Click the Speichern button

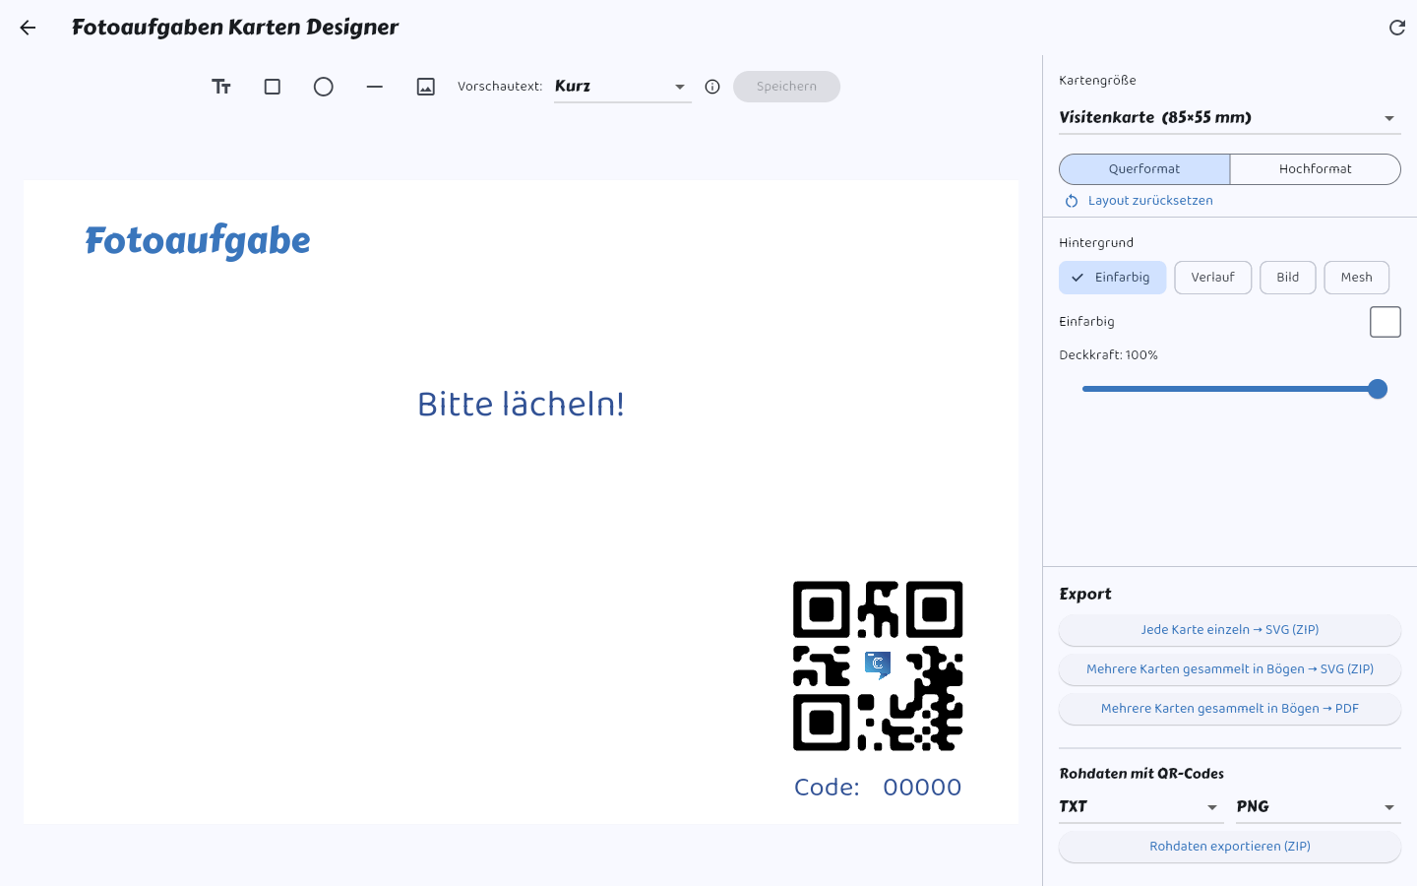[x=786, y=87]
